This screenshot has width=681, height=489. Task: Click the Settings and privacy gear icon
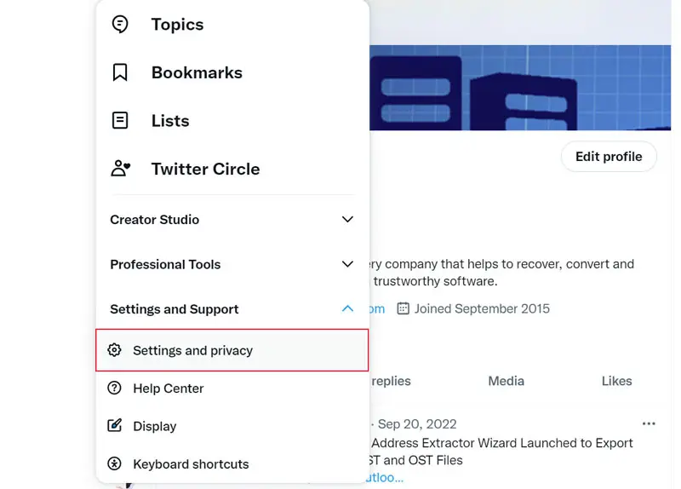coord(115,350)
